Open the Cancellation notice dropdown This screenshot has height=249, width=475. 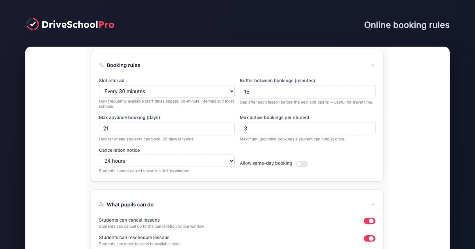[167, 161]
